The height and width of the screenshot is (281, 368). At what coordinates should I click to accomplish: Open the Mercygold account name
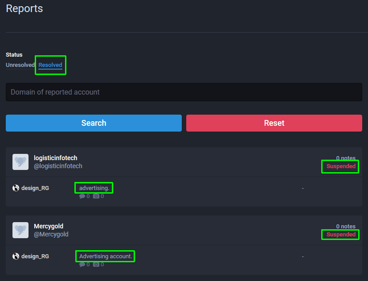coord(49,226)
